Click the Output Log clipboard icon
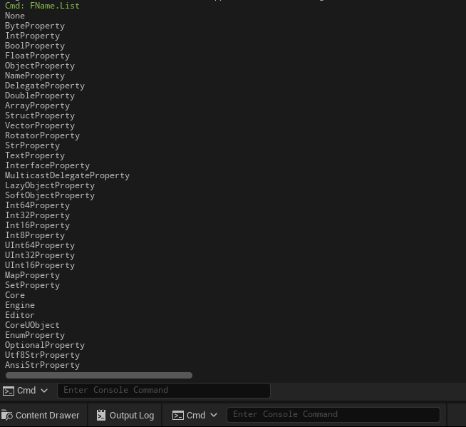The width and height of the screenshot is (466, 427). click(x=101, y=415)
